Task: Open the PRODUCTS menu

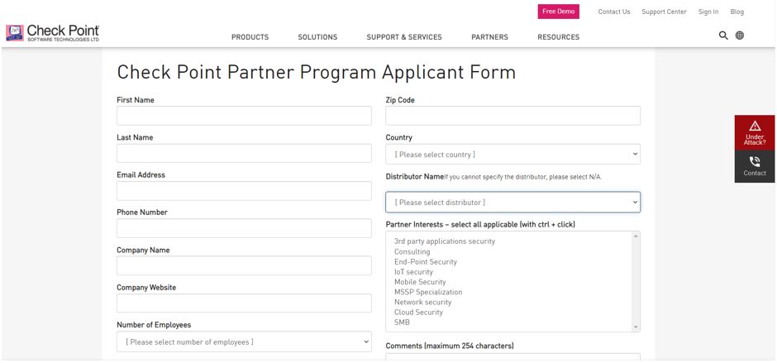Action: pos(250,37)
